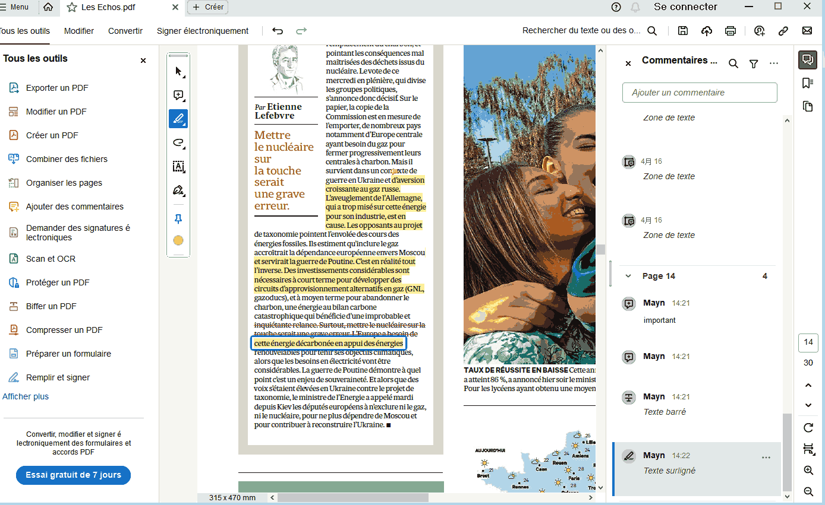Click the share with others icon
Image resolution: width=825 pixels, height=505 pixels.
click(760, 31)
